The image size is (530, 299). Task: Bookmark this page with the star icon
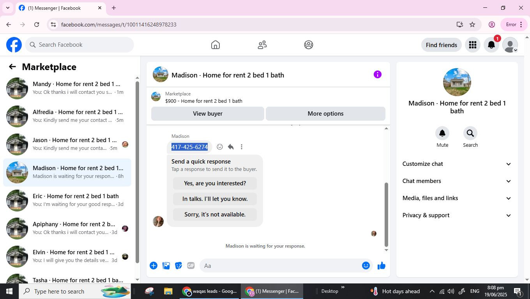(x=472, y=25)
